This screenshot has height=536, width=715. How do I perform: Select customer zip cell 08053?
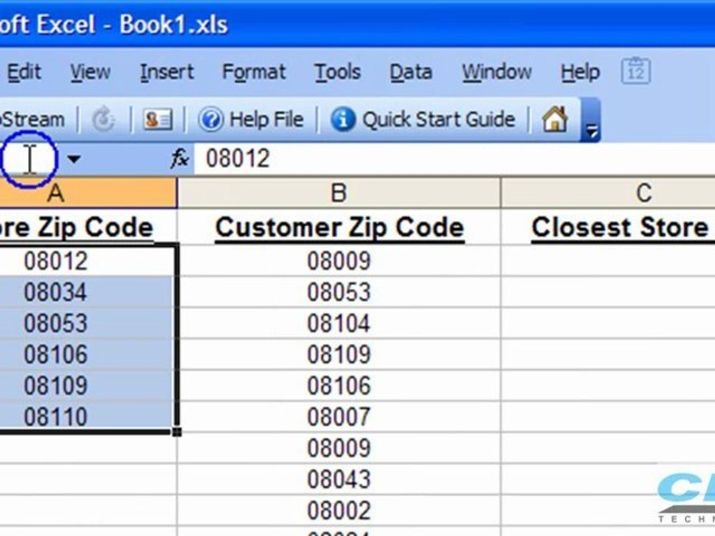(x=339, y=292)
